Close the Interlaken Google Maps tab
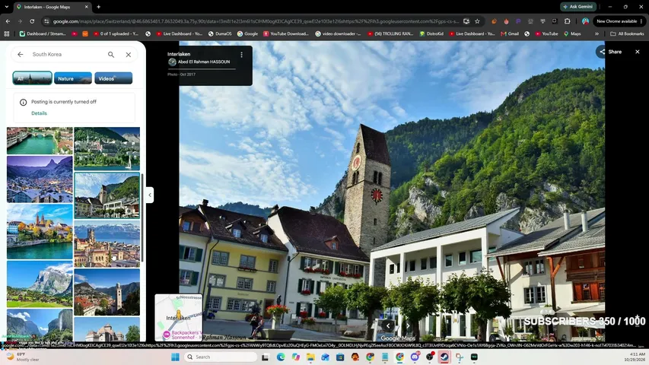This screenshot has height=365, width=649. [86, 7]
